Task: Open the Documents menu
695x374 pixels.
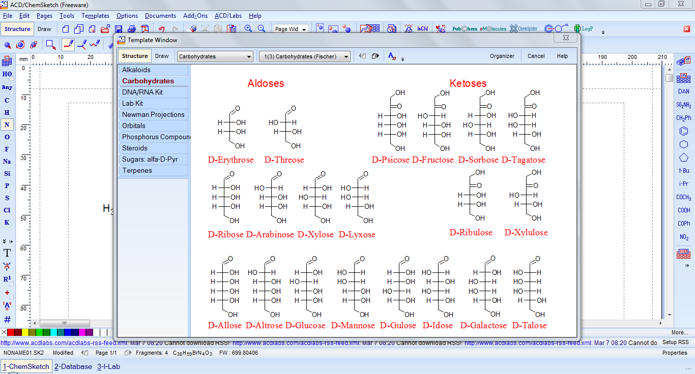Action: [x=160, y=16]
